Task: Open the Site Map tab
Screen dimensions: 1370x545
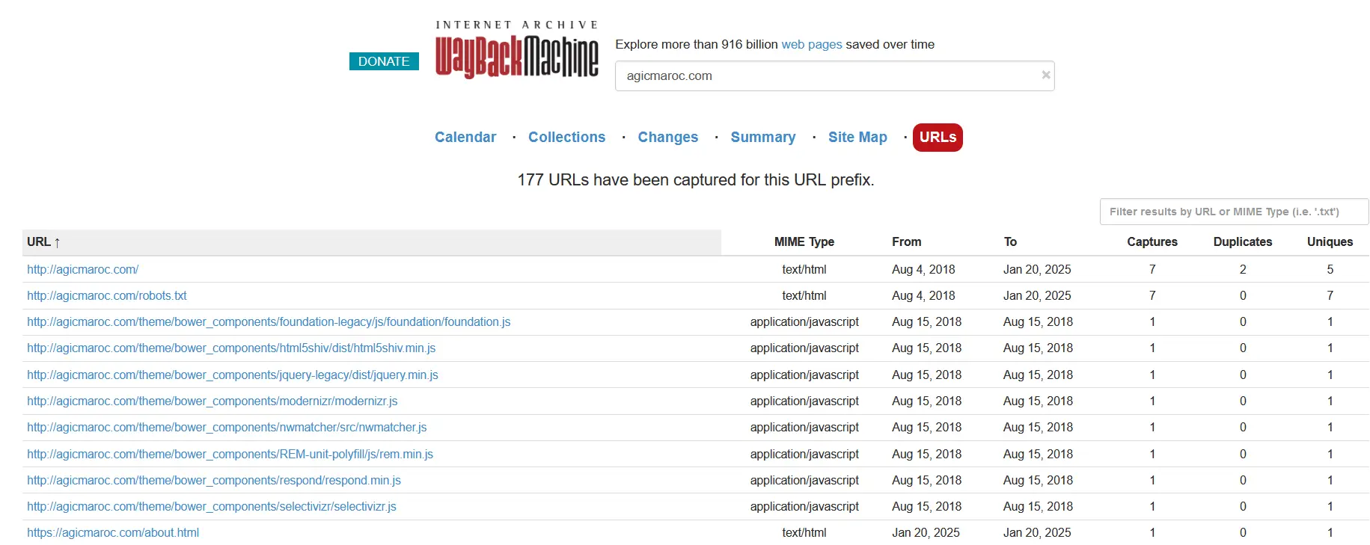Action: pyautogui.click(x=857, y=138)
